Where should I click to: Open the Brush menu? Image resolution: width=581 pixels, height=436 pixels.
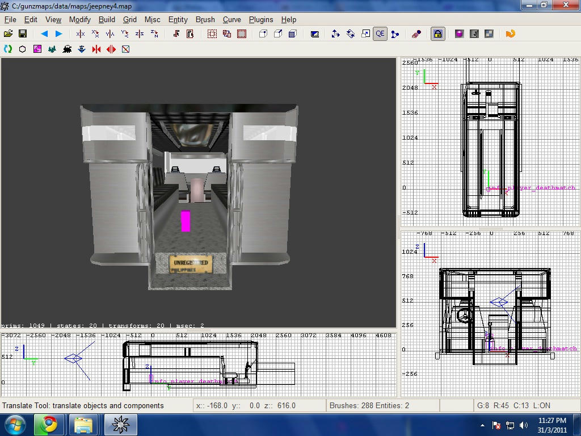205,19
